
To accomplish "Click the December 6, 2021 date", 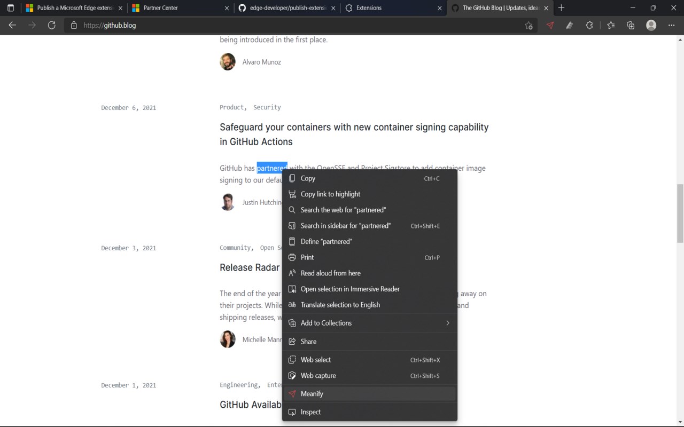I will [129, 108].
